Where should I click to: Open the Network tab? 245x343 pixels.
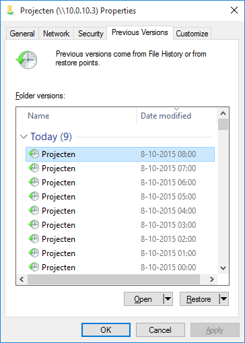pyautogui.click(x=57, y=34)
